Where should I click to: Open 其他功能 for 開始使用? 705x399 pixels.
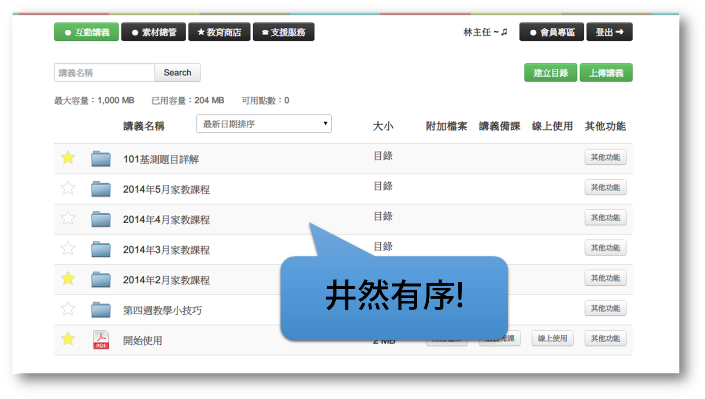pos(605,338)
